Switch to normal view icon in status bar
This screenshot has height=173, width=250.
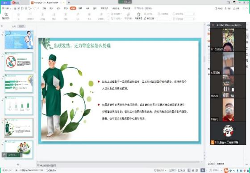pos(189,170)
